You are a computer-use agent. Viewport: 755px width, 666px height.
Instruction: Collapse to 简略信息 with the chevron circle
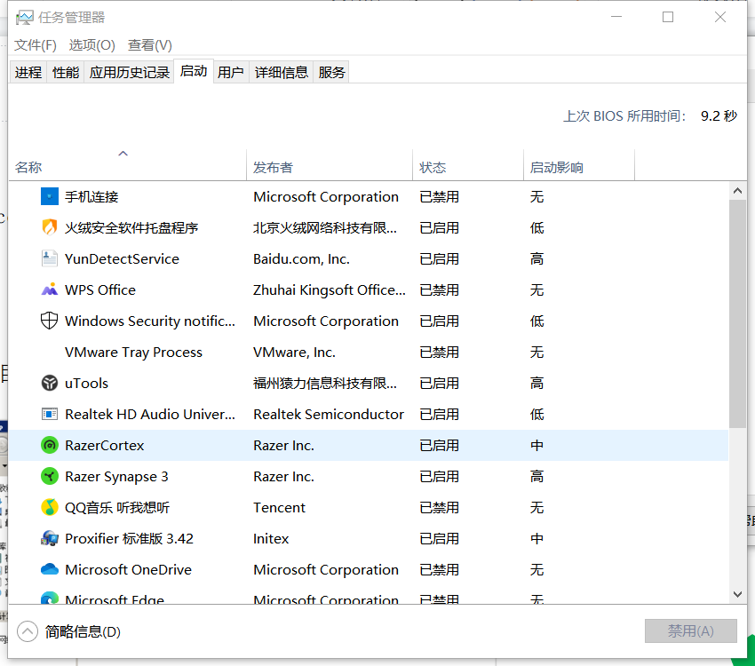(28, 631)
